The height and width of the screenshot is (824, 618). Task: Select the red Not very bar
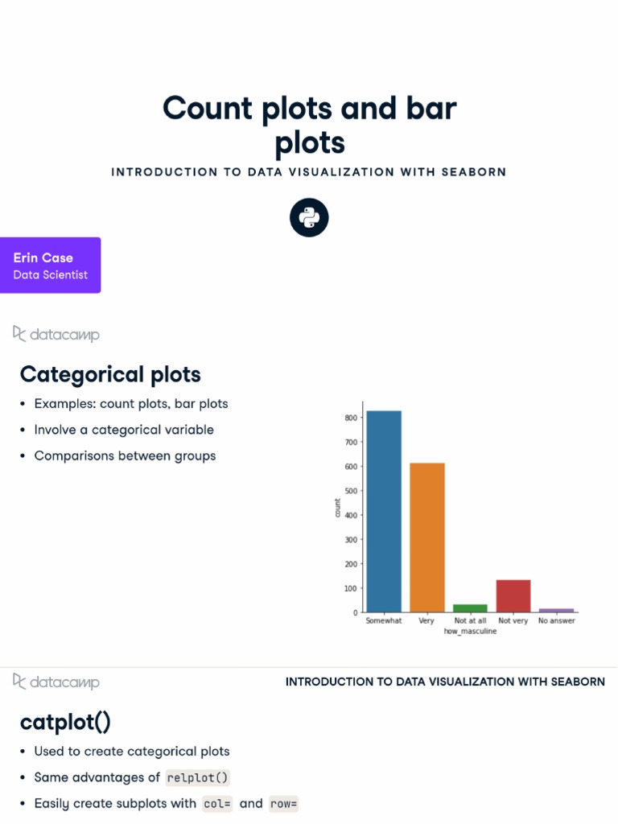[513, 595]
